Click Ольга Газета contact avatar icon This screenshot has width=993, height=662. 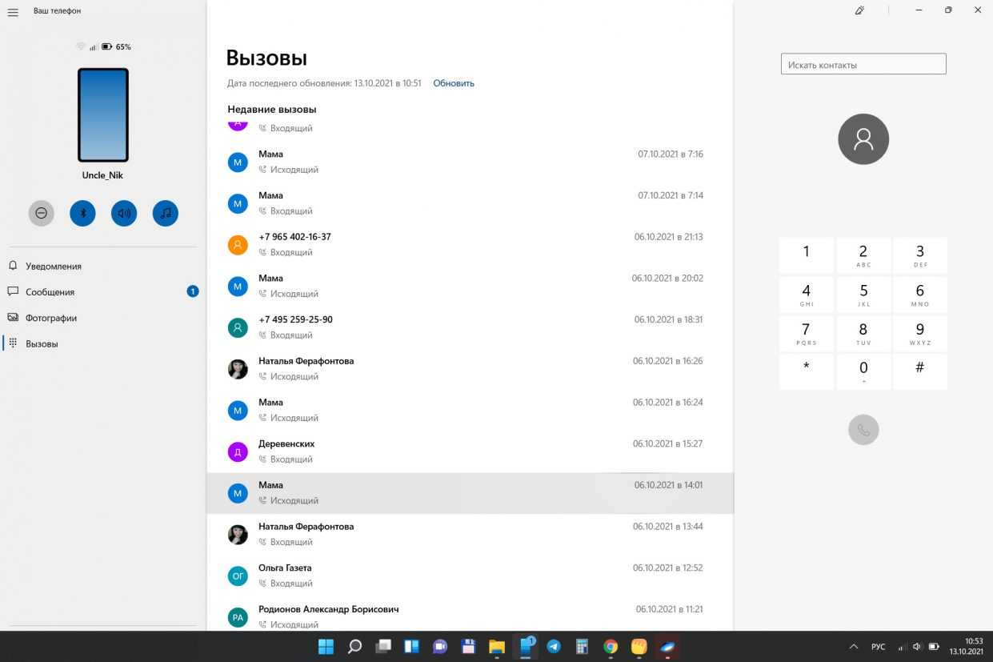tap(238, 576)
